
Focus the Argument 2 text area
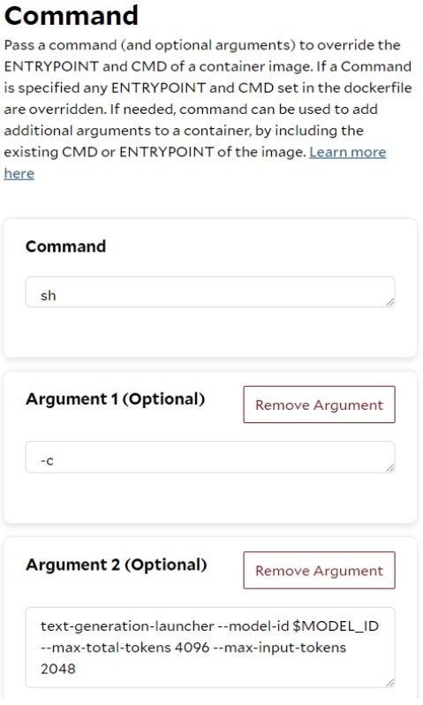click(x=210, y=648)
